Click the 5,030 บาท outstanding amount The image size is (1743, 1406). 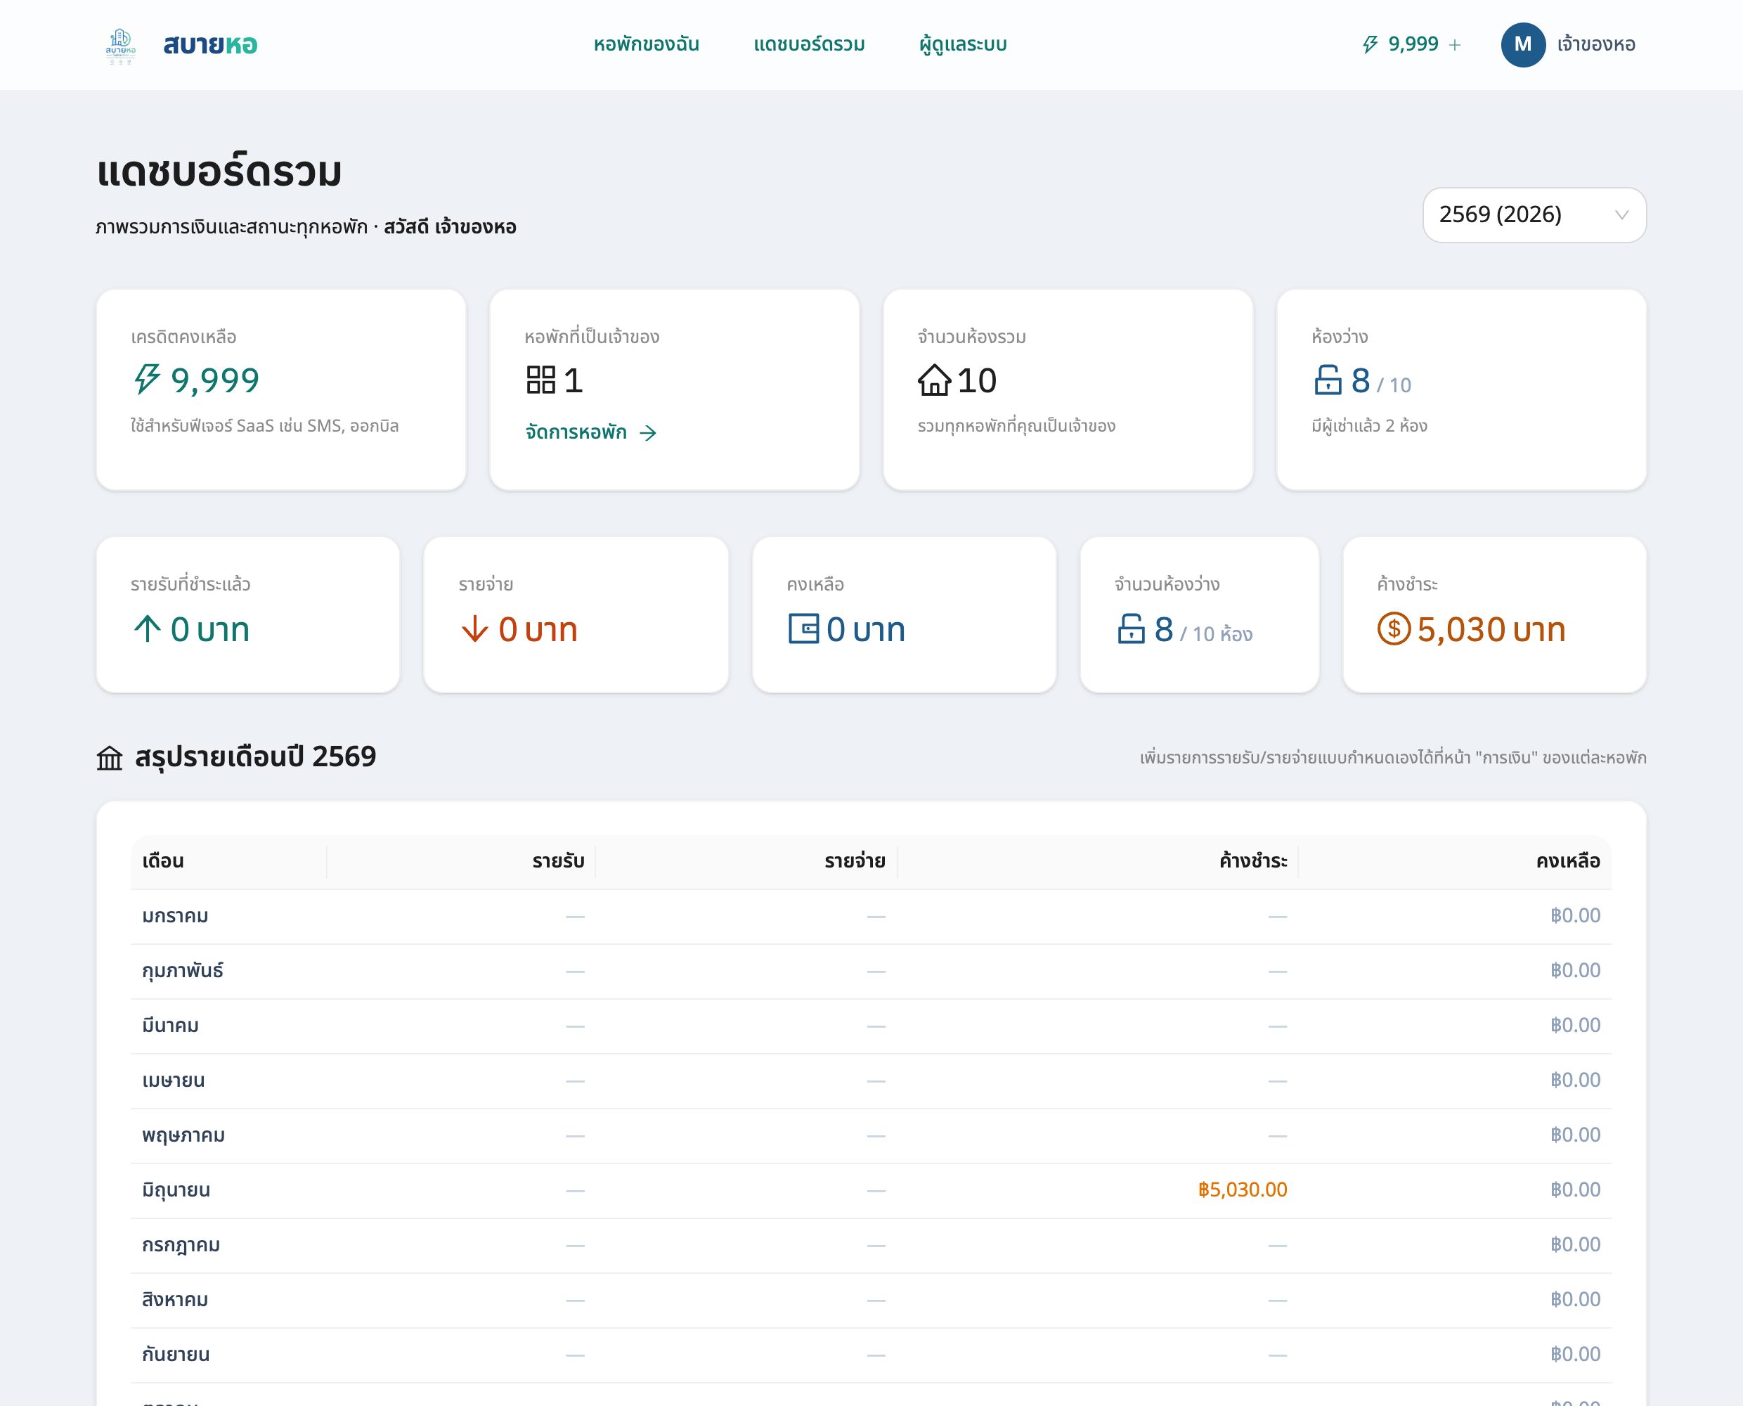pyautogui.click(x=1491, y=629)
